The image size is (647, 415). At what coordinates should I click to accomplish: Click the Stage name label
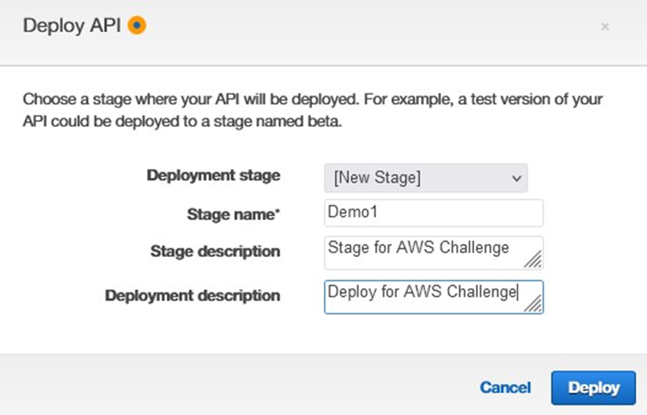[x=233, y=214]
